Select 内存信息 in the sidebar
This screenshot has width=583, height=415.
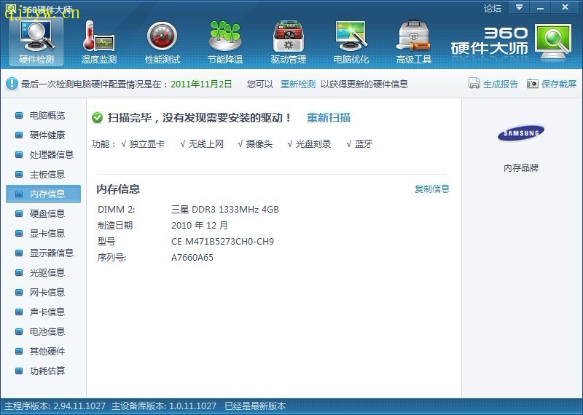pyautogui.click(x=44, y=194)
